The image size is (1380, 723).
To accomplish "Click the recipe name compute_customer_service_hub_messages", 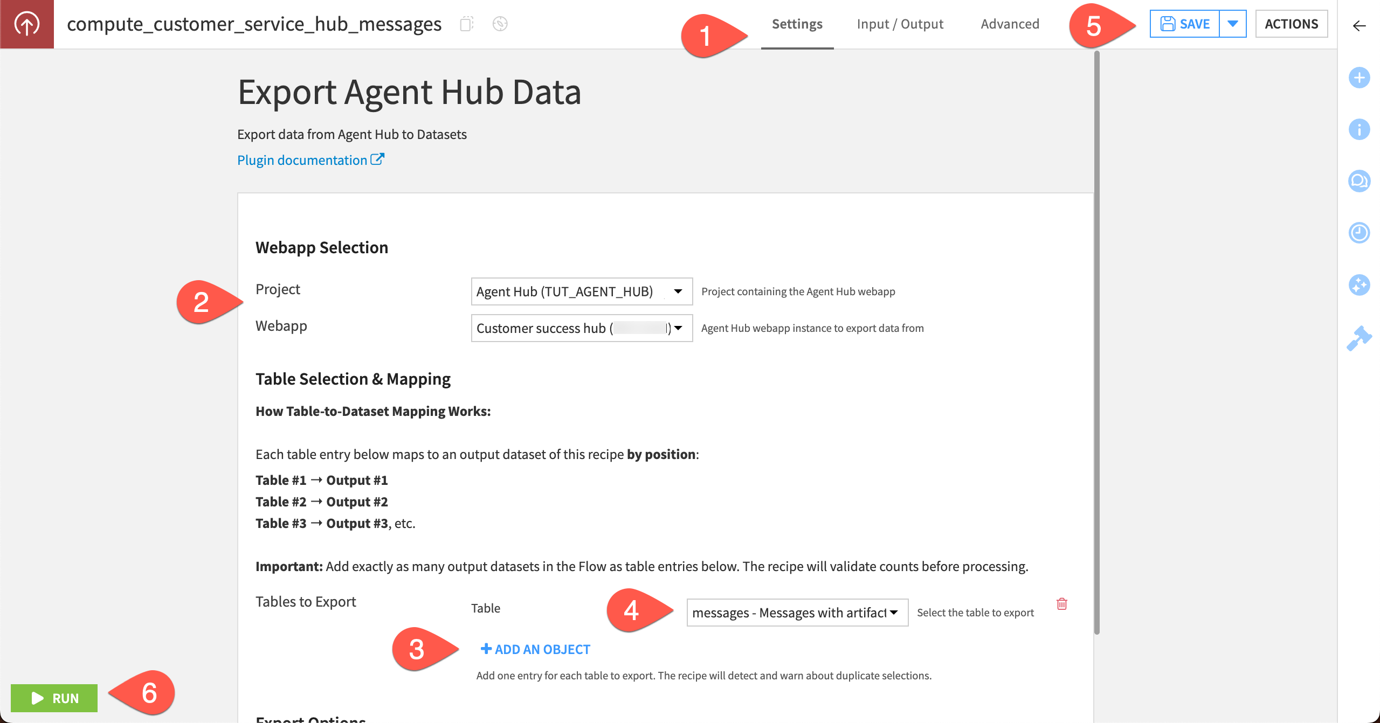I will pyautogui.click(x=254, y=24).
